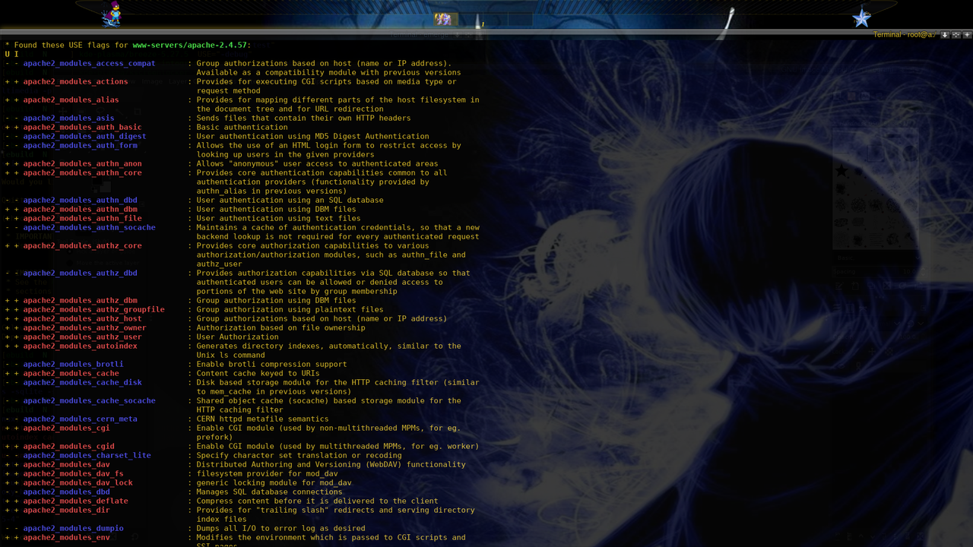973x547 pixels.
Task: Click apache2_modules_dav_fs flag name
Action: coord(73,474)
